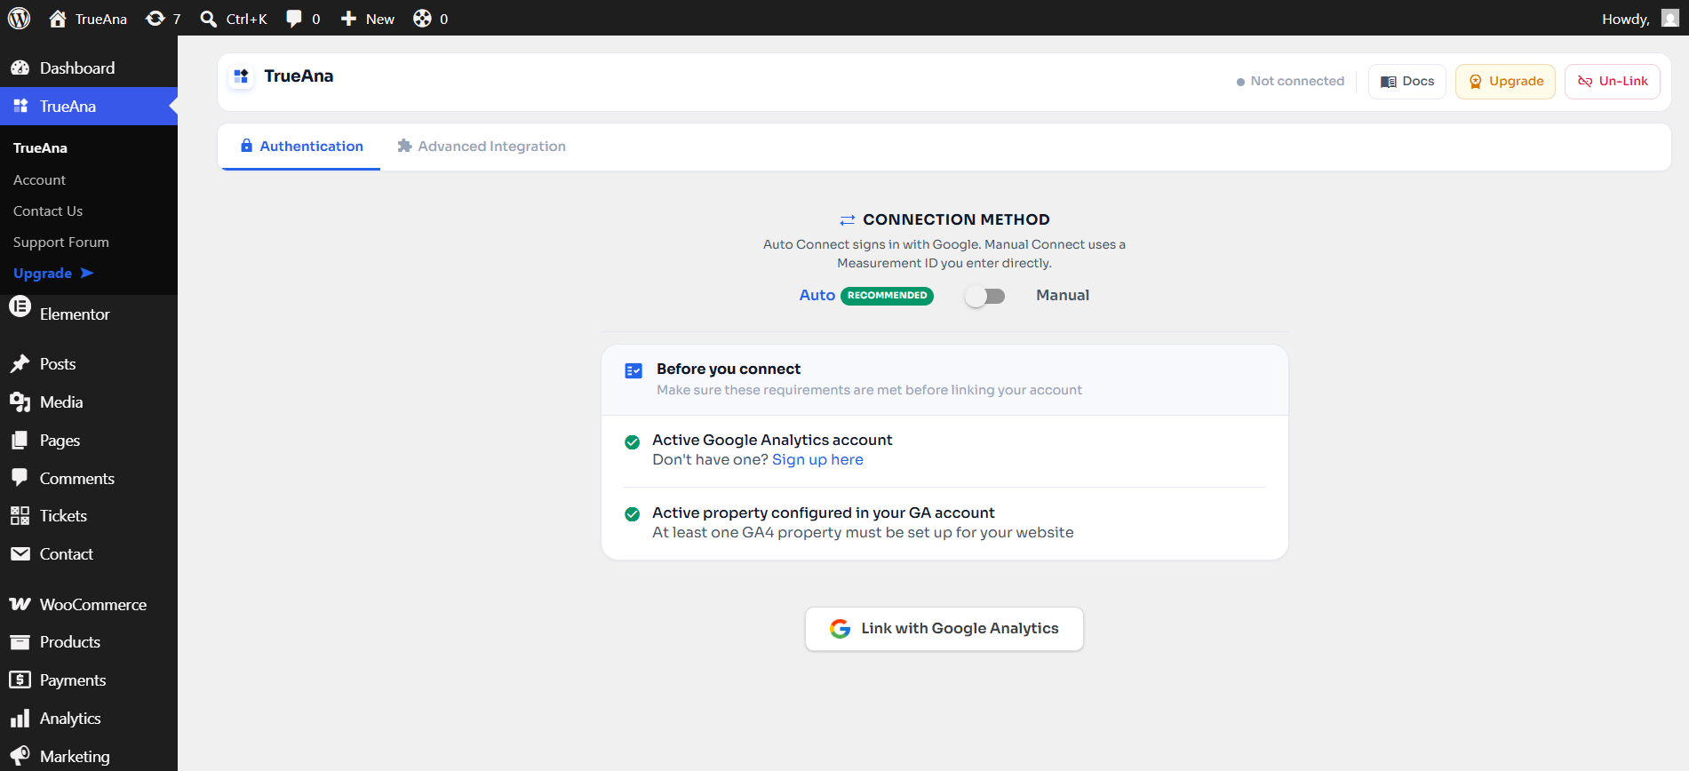Open WooCommerce in the sidebar
Viewport: 1689px width, 771px height.
tap(89, 605)
